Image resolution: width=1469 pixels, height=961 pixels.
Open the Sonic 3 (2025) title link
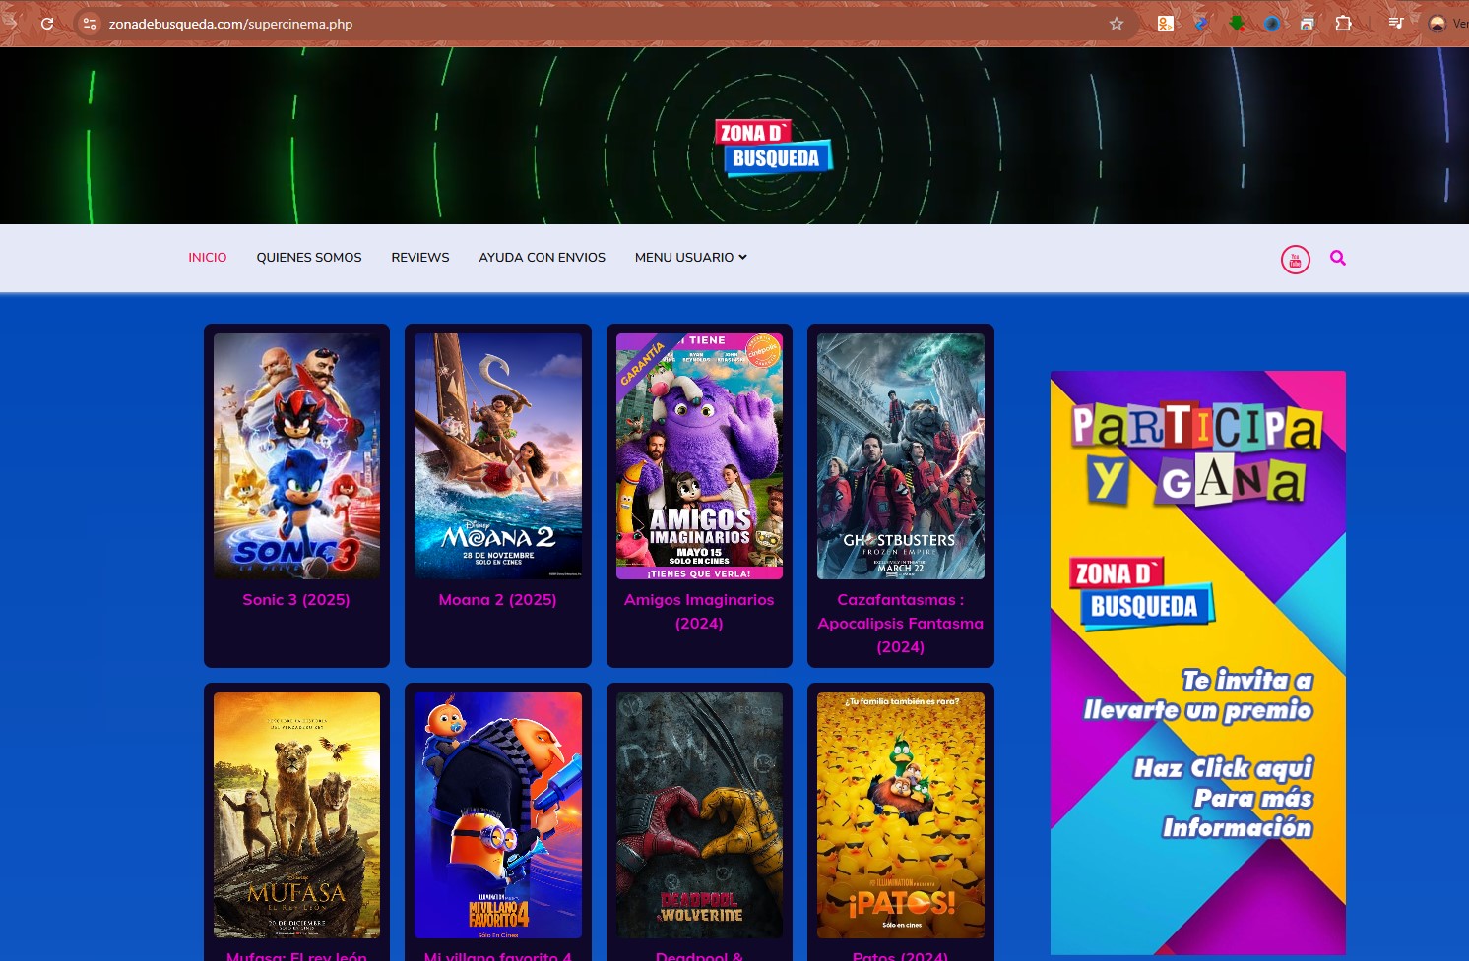[296, 600]
